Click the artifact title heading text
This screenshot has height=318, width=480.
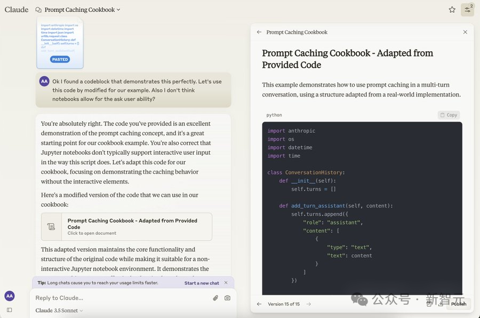(x=347, y=59)
